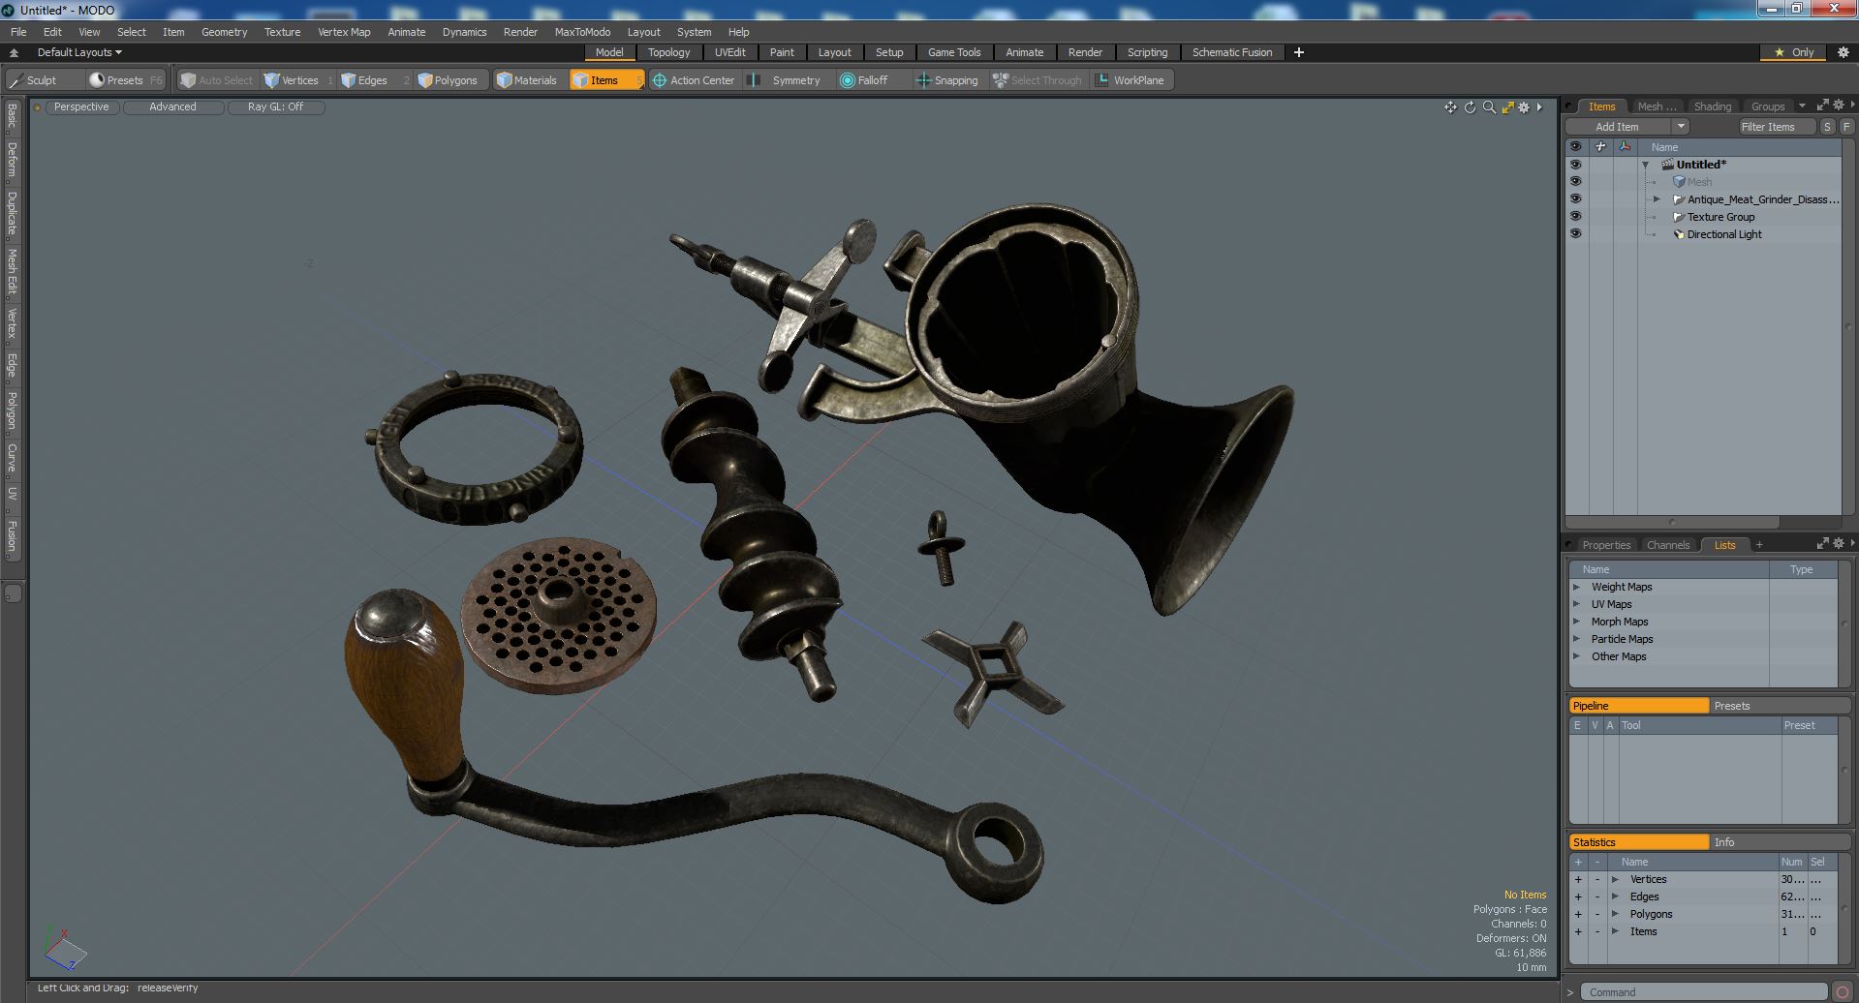Click the add layout tab plus icon
The image size is (1859, 1003).
(1299, 52)
